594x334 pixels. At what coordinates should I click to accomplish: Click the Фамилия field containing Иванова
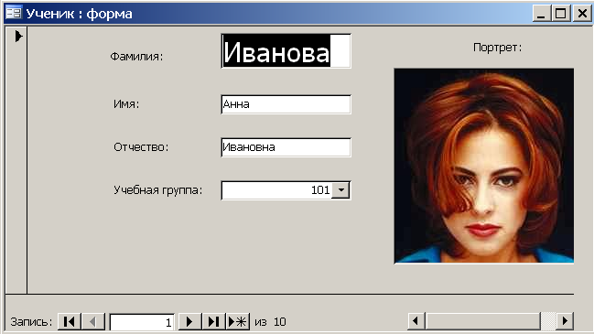(286, 51)
